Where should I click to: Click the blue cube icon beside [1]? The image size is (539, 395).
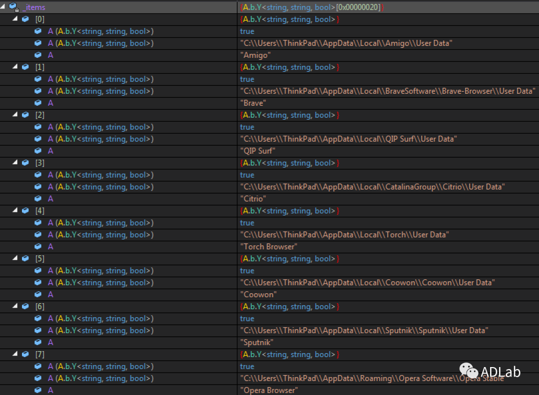(25, 67)
